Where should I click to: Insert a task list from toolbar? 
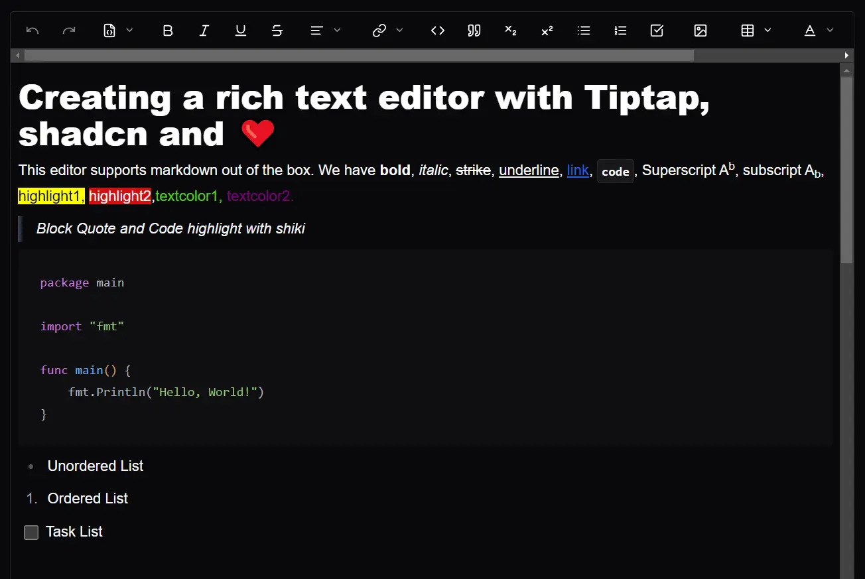click(657, 30)
